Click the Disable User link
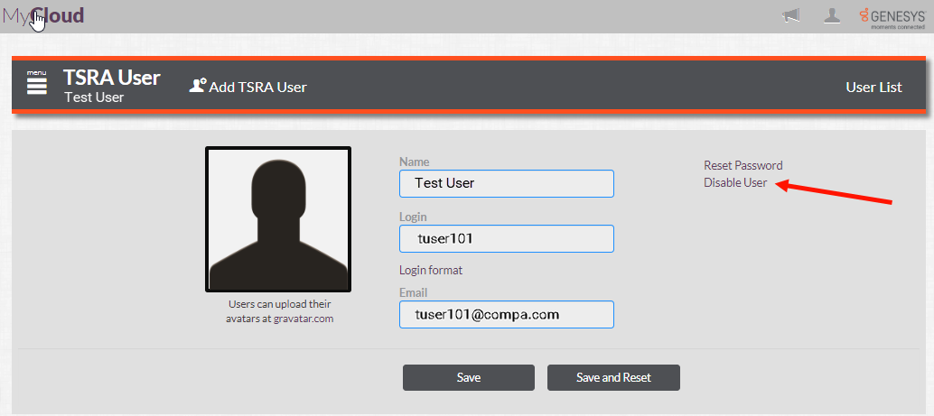The height and width of the screenshot is (416, 934). 735,182
